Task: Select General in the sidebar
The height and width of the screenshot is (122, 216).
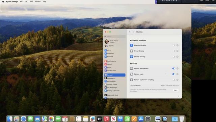Action: pyautogui.click(x=115, y=75)
